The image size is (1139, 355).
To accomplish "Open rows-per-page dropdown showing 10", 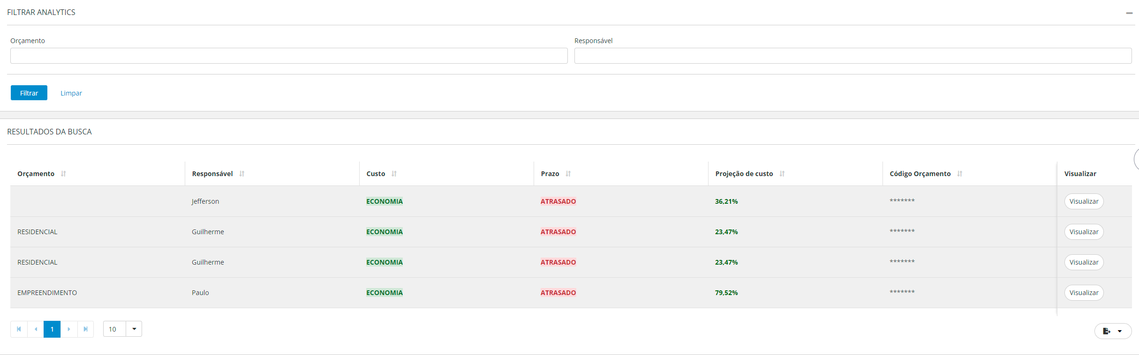I will tap(134, 329).
